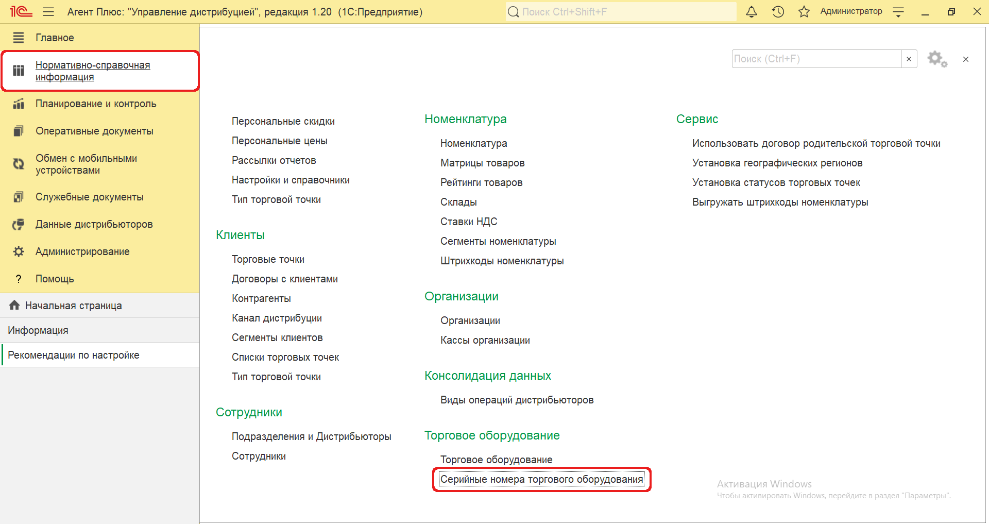Open the Номенклатура catalog link
Screen dimensions: 989x524
pyautogui.click(x=473, y=143)
